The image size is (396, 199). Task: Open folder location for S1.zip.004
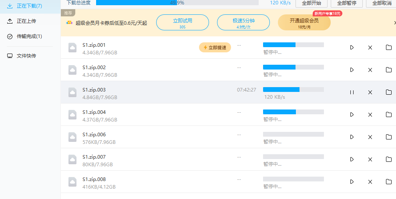(x=389, y=115)
